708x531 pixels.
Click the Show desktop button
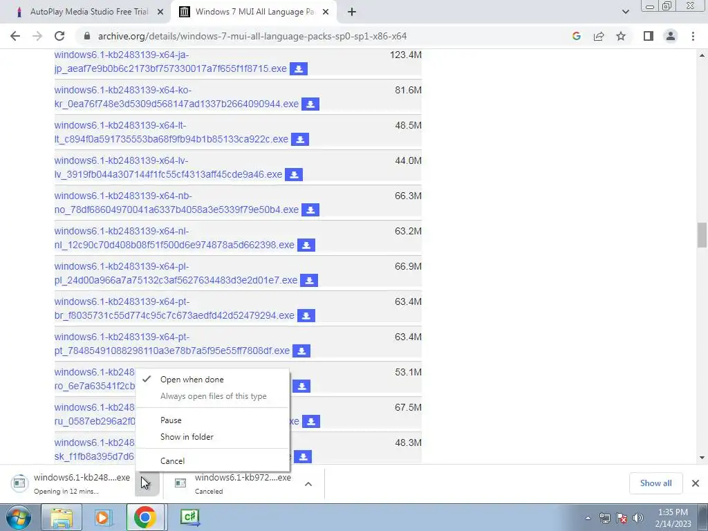[x=702, y=517]
